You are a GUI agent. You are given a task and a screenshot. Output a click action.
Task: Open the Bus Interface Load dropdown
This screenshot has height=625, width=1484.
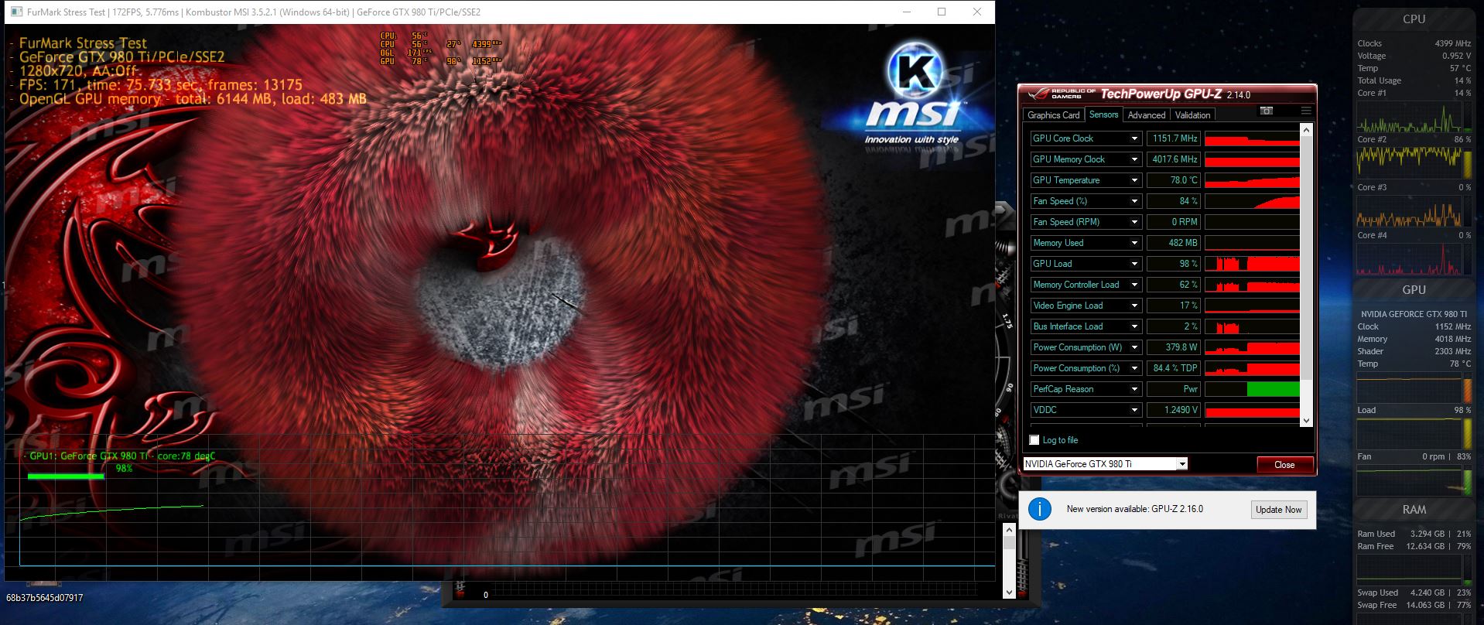(1134, 326)
